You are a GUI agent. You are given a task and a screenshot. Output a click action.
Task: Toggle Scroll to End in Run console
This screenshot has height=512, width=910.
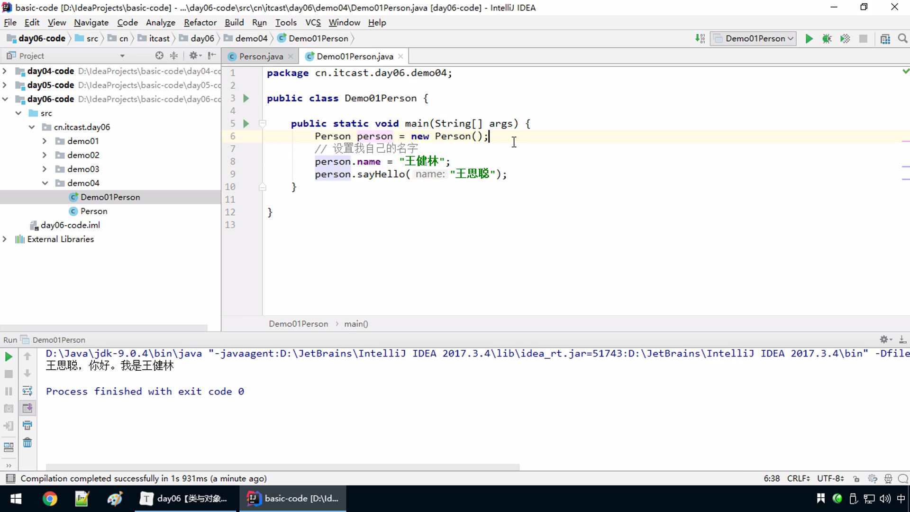coord(27,408)
